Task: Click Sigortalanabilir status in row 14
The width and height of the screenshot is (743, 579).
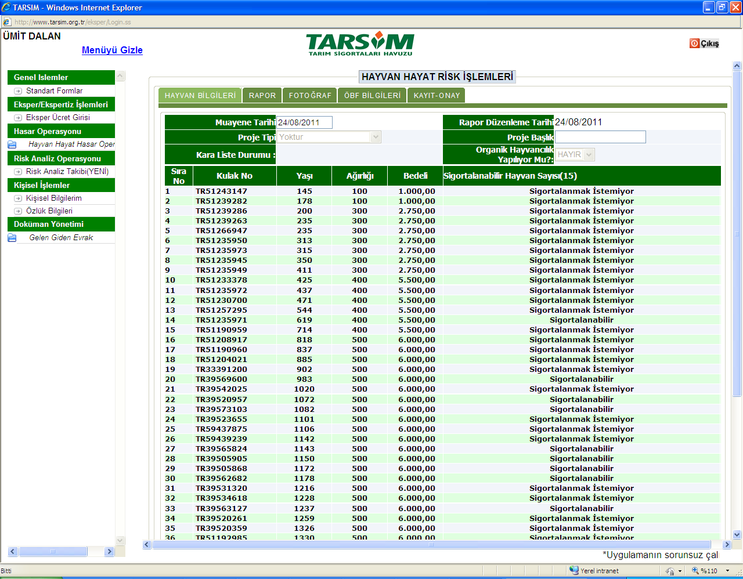Action: coord(582,320)
